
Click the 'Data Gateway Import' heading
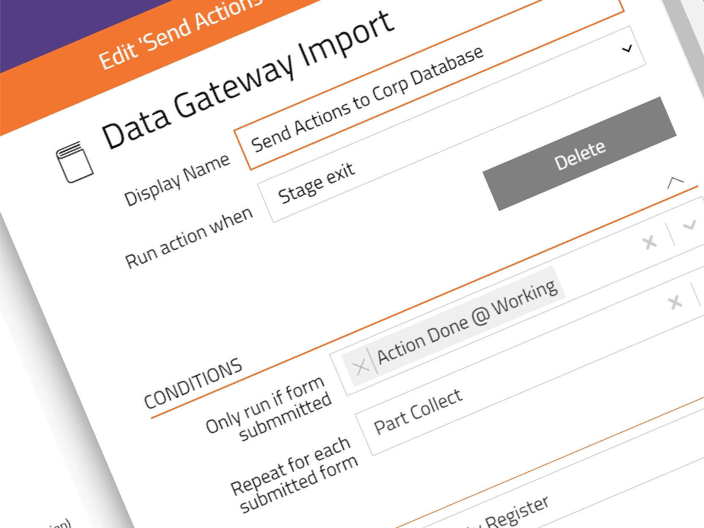(x=248, y=79)
